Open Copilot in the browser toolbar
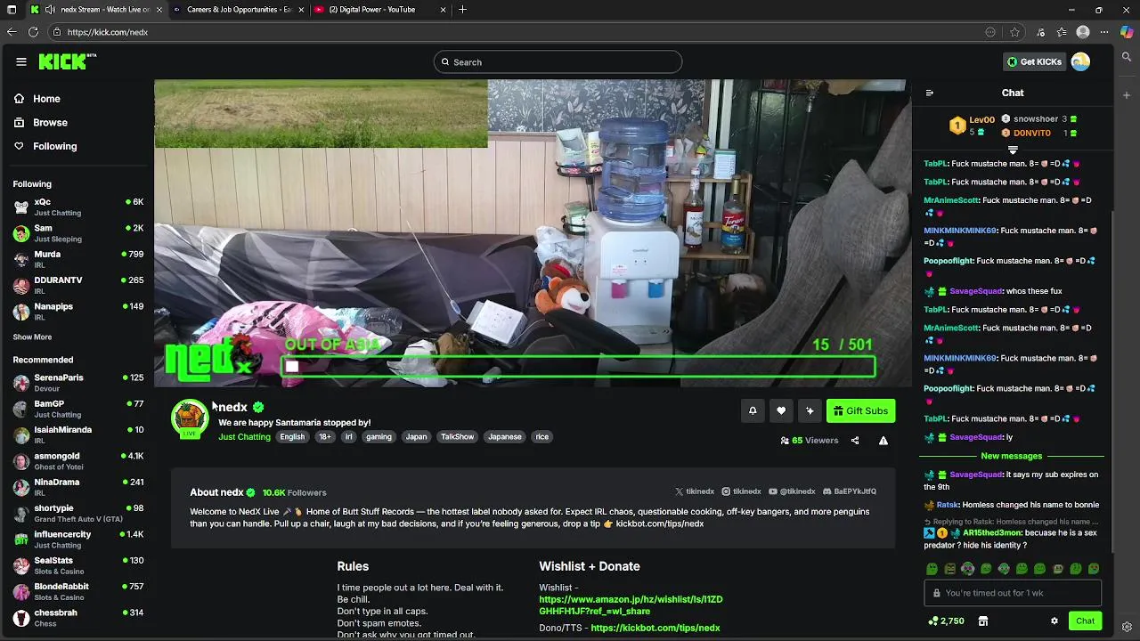Image resolution: width=1140 pixels, height=641 pixels. (1127, 32)
